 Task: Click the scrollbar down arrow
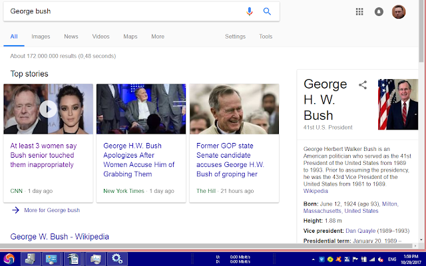[x=421, y=239]
